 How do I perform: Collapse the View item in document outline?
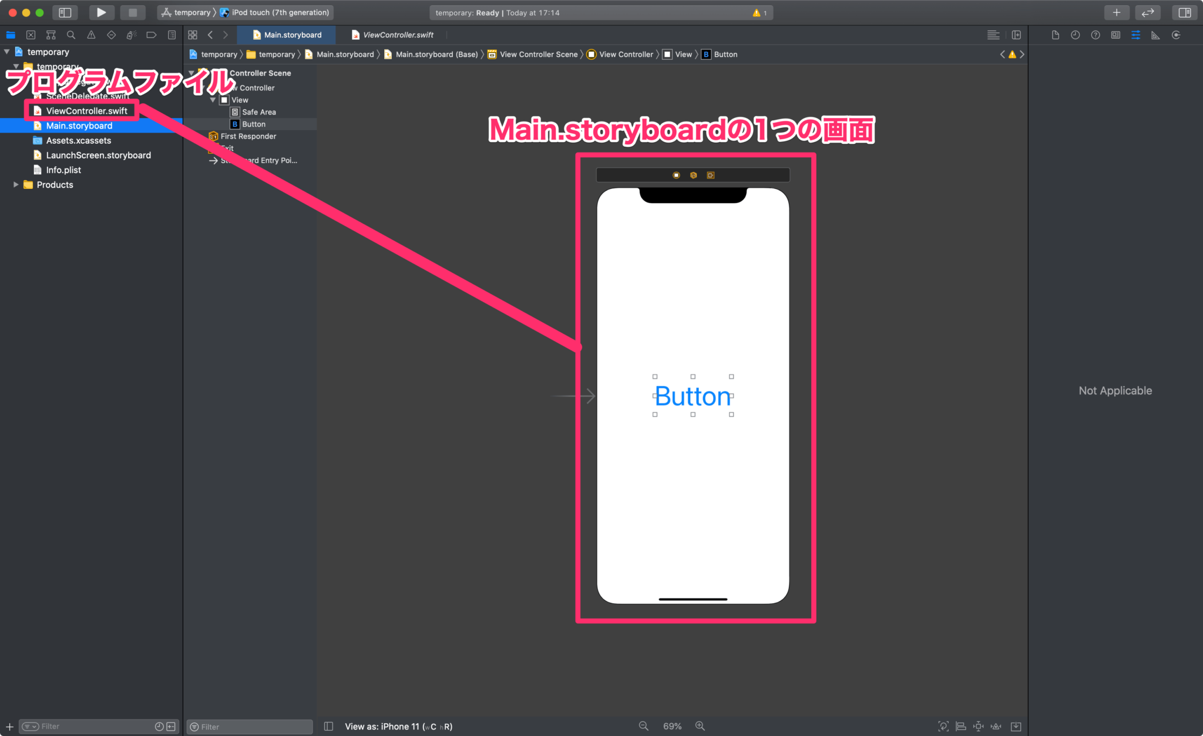213,100
